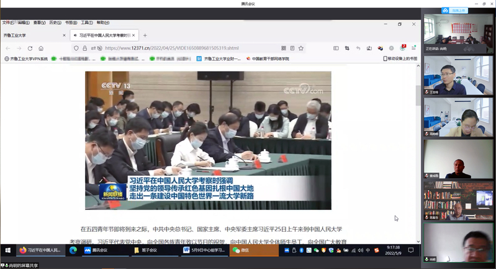Open the volume control tray icon
496x269 pixels.
[x=361, y=250]
